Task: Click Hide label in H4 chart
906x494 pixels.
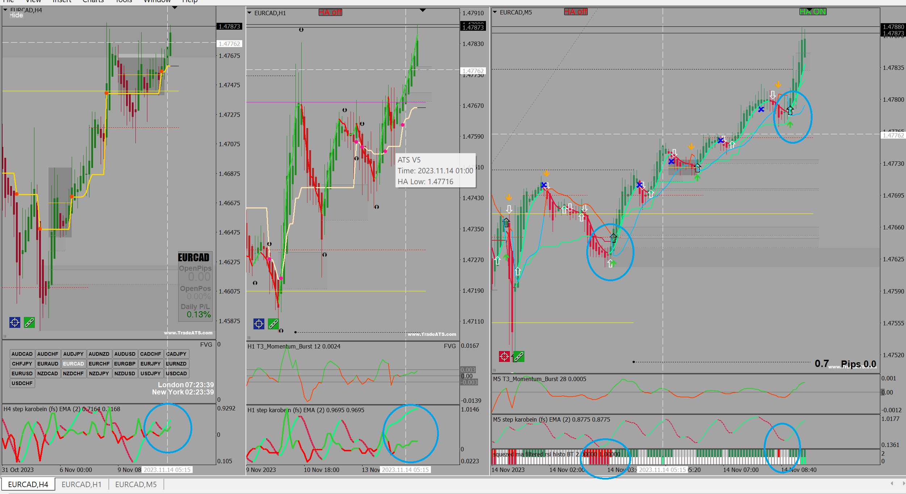Action: coord(16,15)
